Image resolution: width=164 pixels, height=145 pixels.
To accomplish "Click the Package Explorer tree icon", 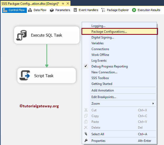I will click(x=103, y=10).
